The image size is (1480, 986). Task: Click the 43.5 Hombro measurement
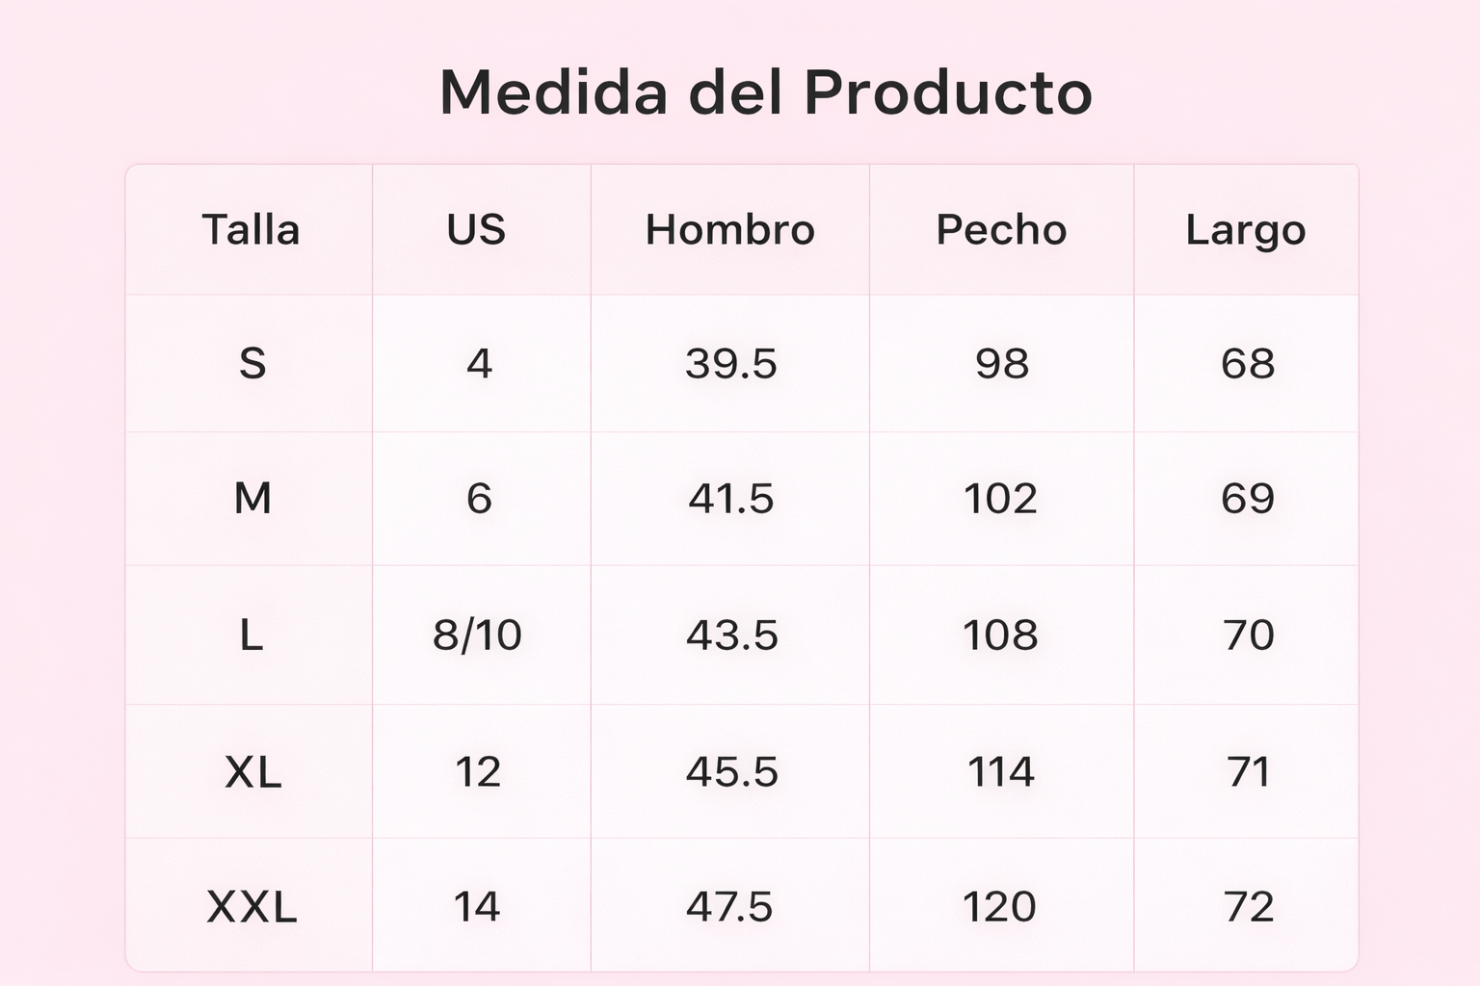(731, 636)
